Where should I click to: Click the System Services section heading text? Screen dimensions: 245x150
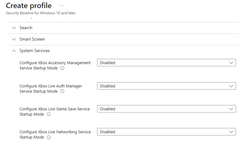(34, 51)
